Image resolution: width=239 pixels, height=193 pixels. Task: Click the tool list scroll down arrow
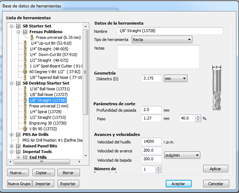point(85,156)
